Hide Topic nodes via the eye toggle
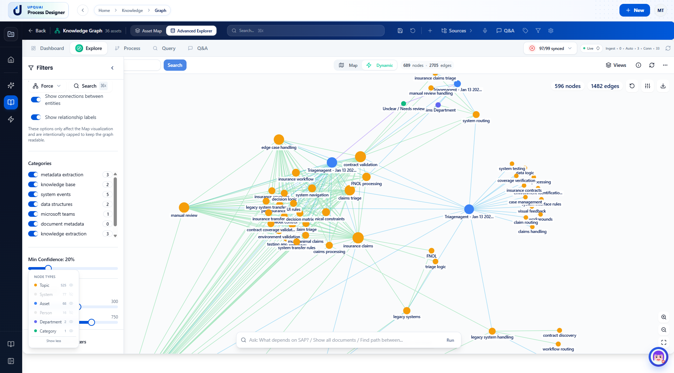674x373 pixels. click(x=71, y=285)
